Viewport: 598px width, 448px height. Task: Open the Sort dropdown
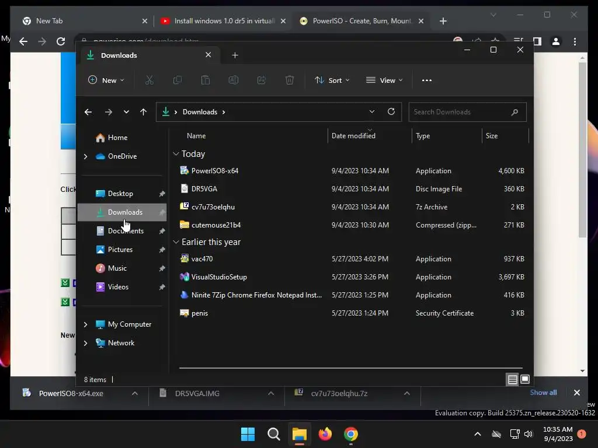pos(332,80)
